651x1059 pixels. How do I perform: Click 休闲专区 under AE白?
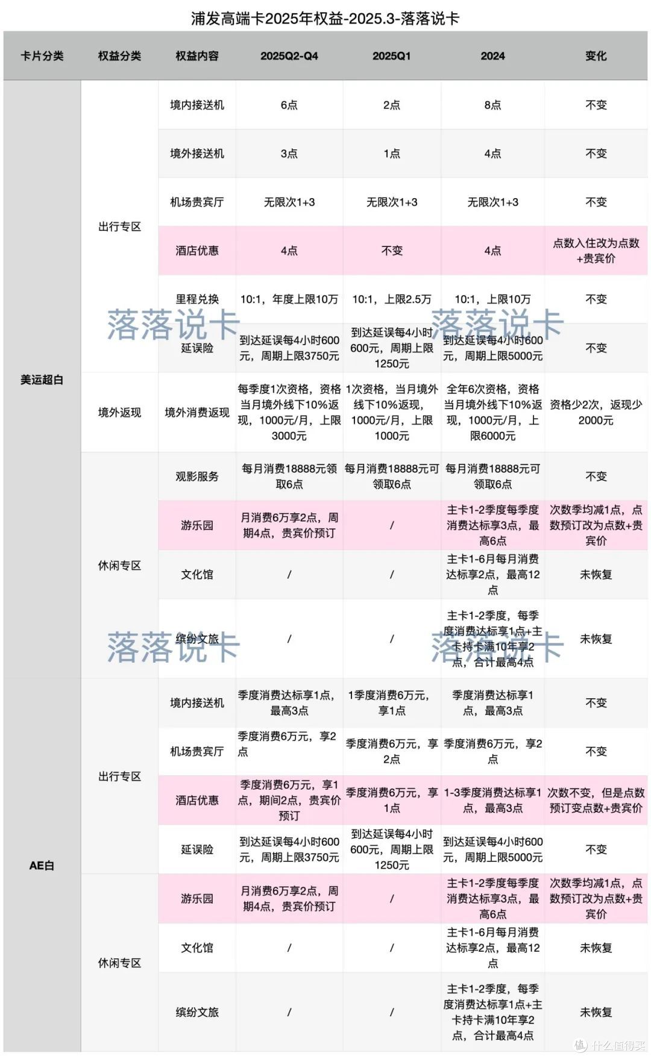[x=119, y=963]
